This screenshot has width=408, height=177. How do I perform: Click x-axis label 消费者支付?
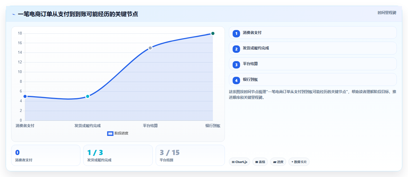coord(25,126)
